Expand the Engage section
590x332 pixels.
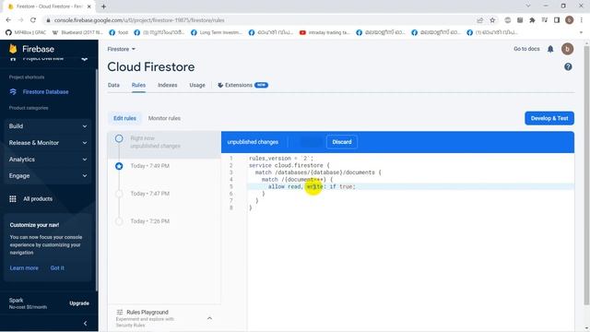tap(48, 176)
